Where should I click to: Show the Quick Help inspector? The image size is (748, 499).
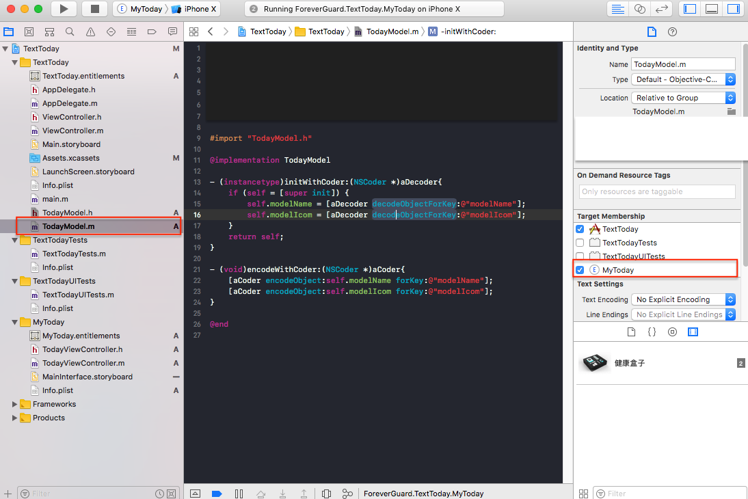[x=672, y=31]
